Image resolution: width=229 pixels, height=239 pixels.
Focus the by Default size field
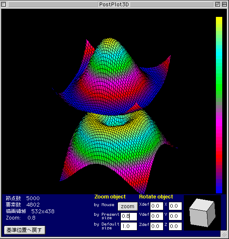(x=129, y=226)
